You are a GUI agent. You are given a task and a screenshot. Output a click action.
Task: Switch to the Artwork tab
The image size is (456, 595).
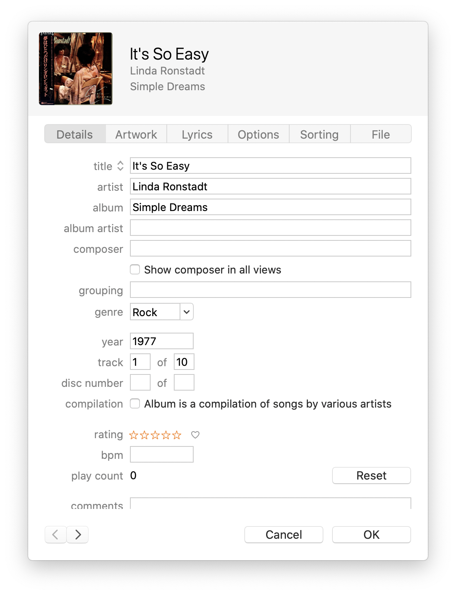coord(136,134)
